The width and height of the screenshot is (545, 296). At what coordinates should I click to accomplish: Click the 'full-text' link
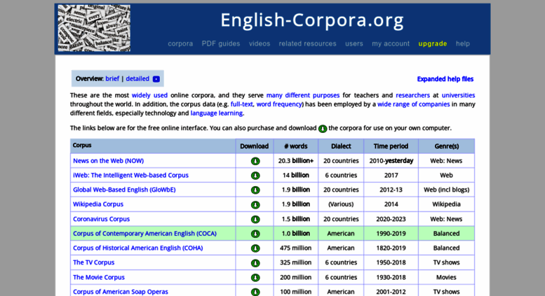(x=242, y=104)
